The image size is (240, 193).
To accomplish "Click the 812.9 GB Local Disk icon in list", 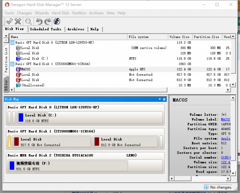I will tap(18, 80).
